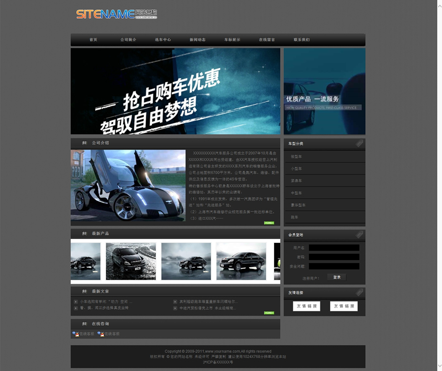Click the 注册用户 register link

point(311,278)
